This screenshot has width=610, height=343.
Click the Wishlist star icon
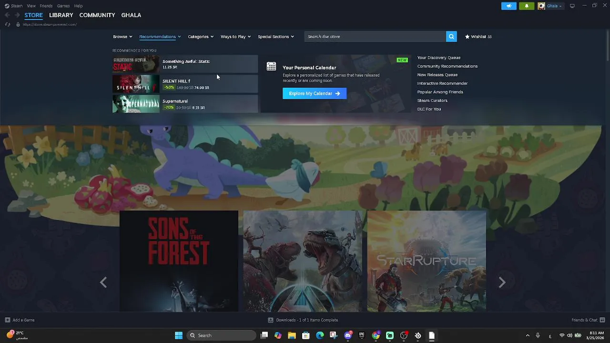[467, 37]
